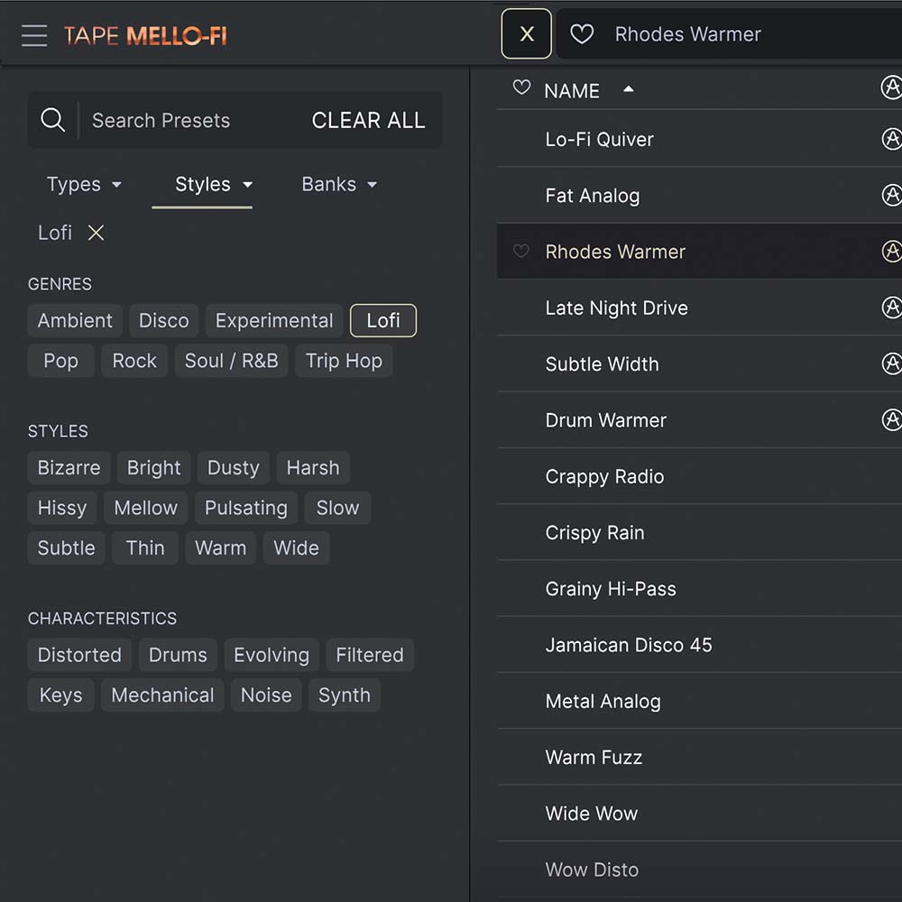Load the Grainy Hi-Pass preset
The height and width of the screenshot is (902, 902).
(x=699, y=588)
